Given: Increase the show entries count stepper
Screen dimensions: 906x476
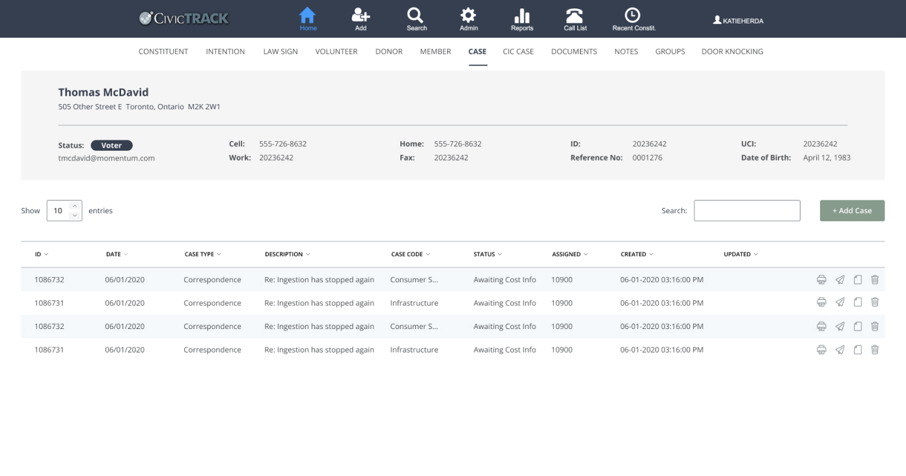Looking at the screenshot, I should [75, 207].
